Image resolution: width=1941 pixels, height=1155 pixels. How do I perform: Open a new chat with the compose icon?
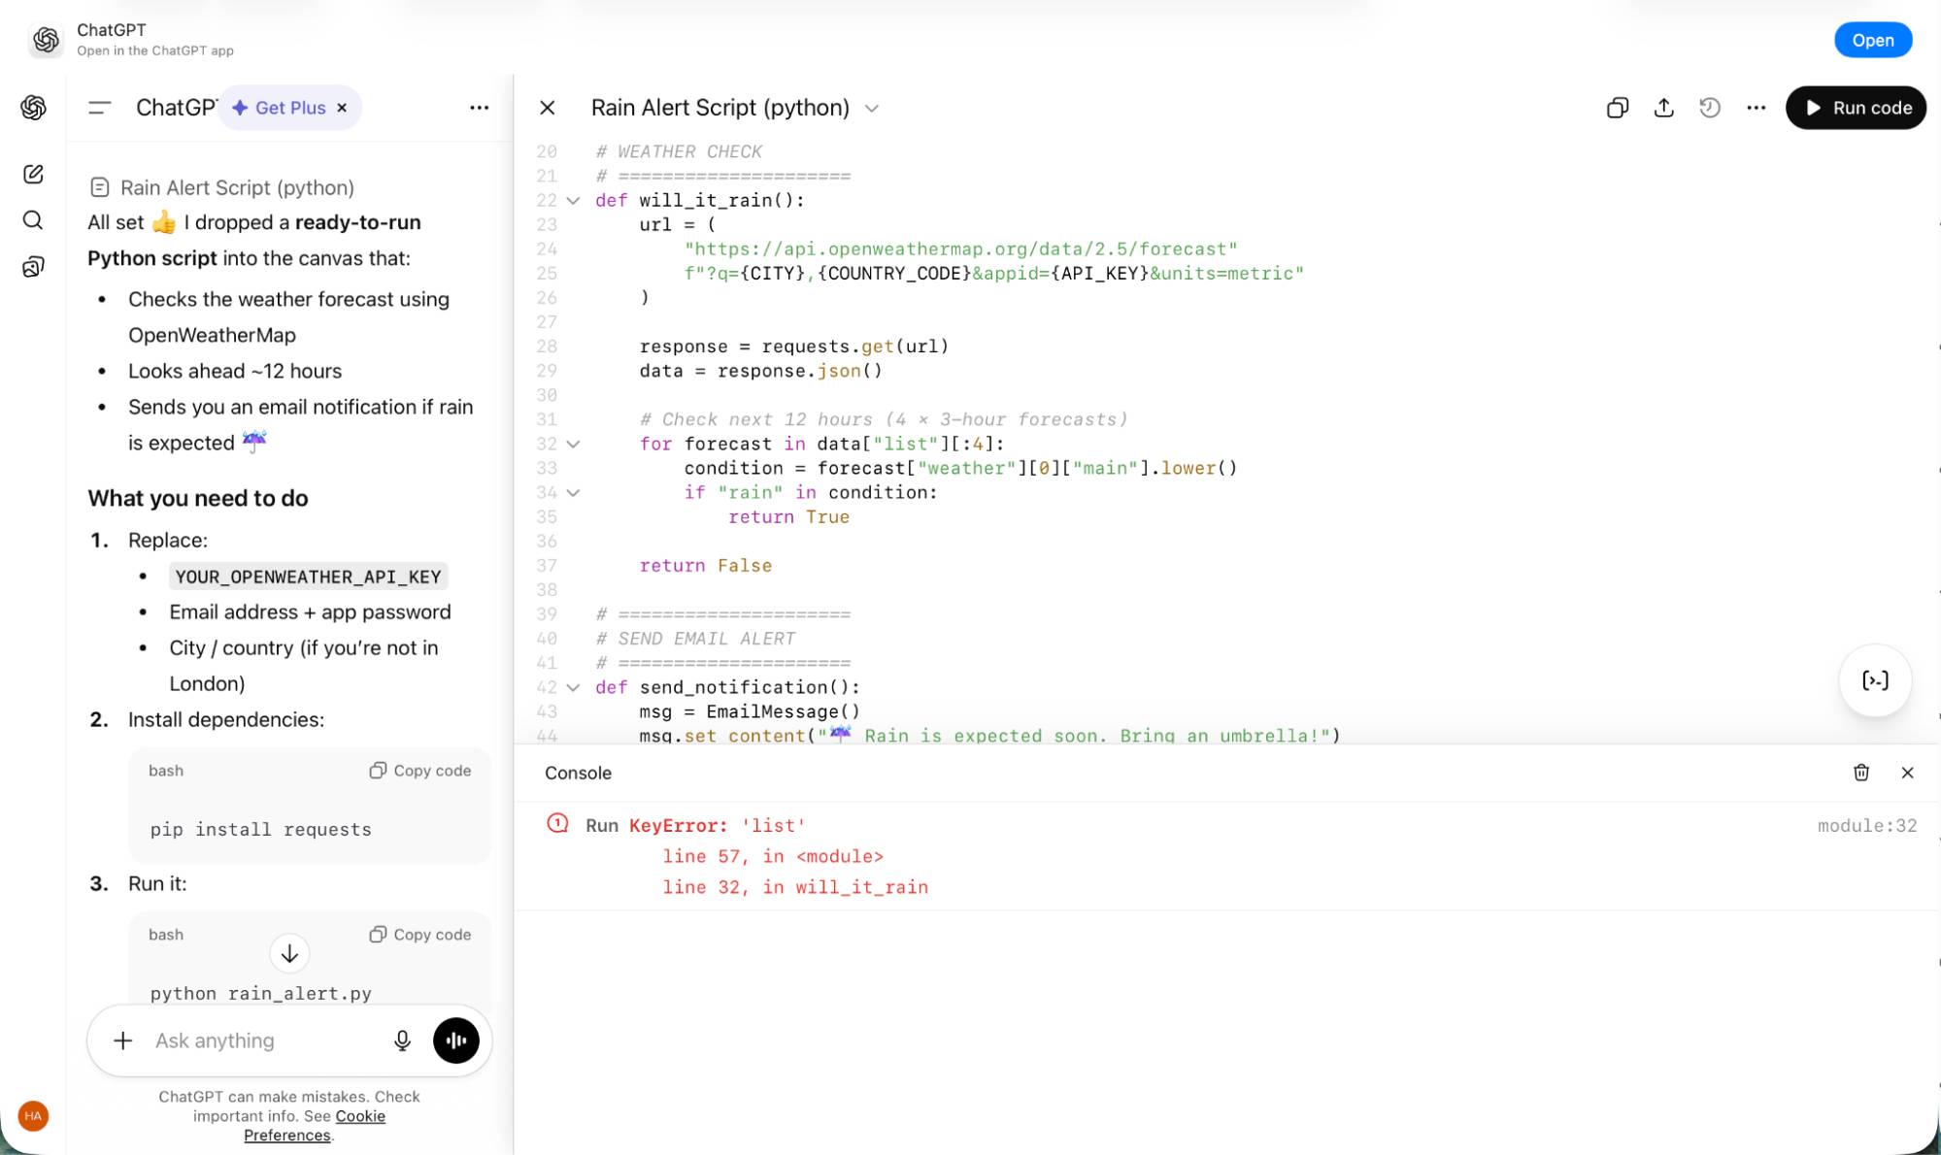(33, 175)
